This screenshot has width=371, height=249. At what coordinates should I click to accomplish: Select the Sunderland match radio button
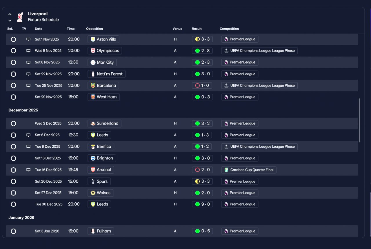tap(13, 123)
